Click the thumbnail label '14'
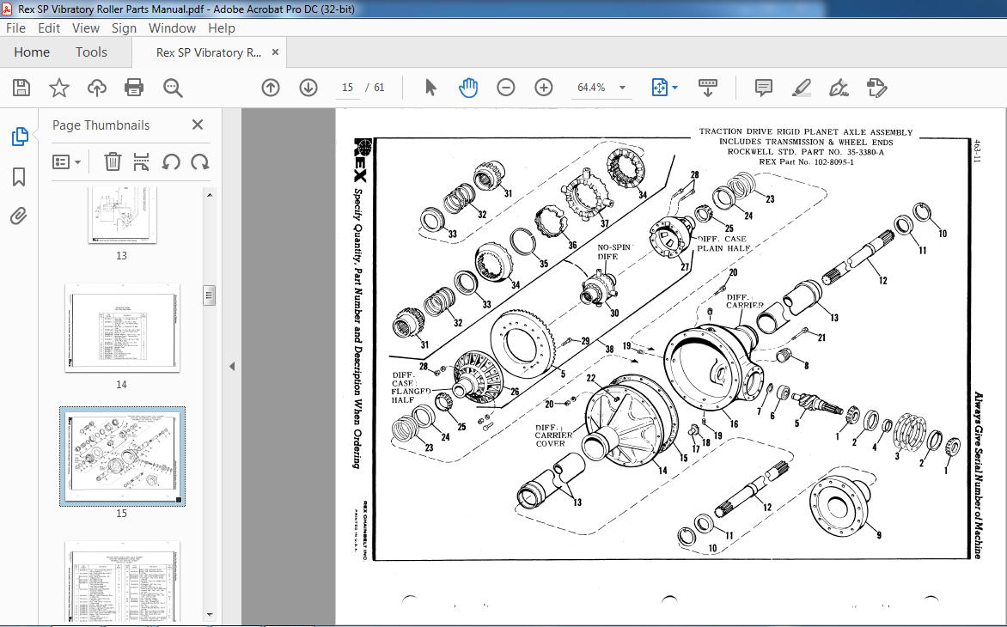This screenshot has height=627, width=1007. (x=121, y=385)
